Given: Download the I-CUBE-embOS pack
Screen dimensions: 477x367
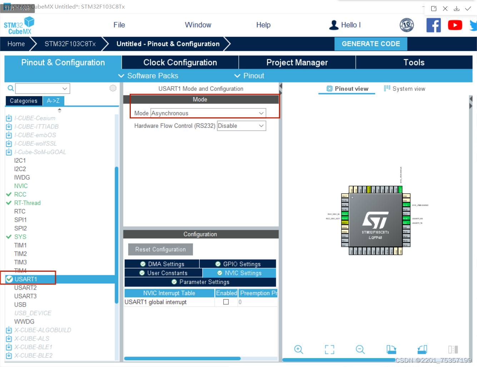Looking at the screenshot, I should (9, 135).
